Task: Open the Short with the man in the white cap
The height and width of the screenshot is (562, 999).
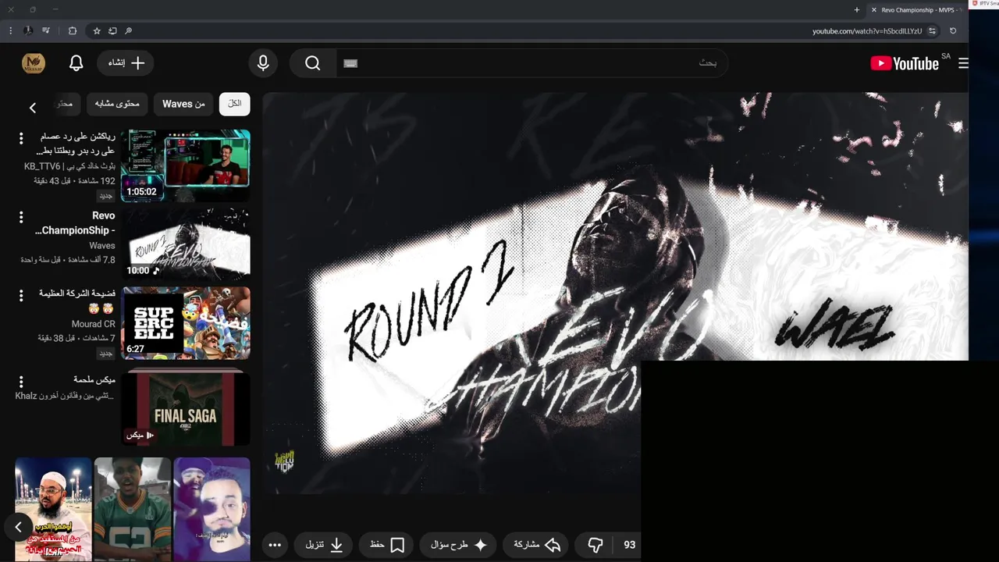Action: pyautogui.click(x=53, y=509)
